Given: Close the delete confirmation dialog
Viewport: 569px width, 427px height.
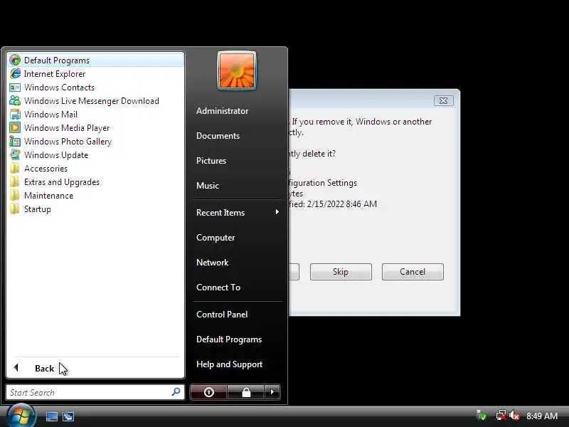Looking at the screenshot, I should coord(443,100).
